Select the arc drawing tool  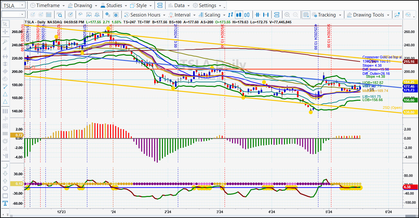coord(5,166)
